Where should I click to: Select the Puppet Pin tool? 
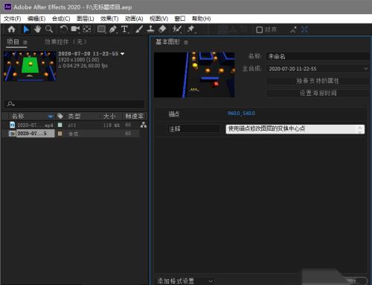click(x=190, y=30)
